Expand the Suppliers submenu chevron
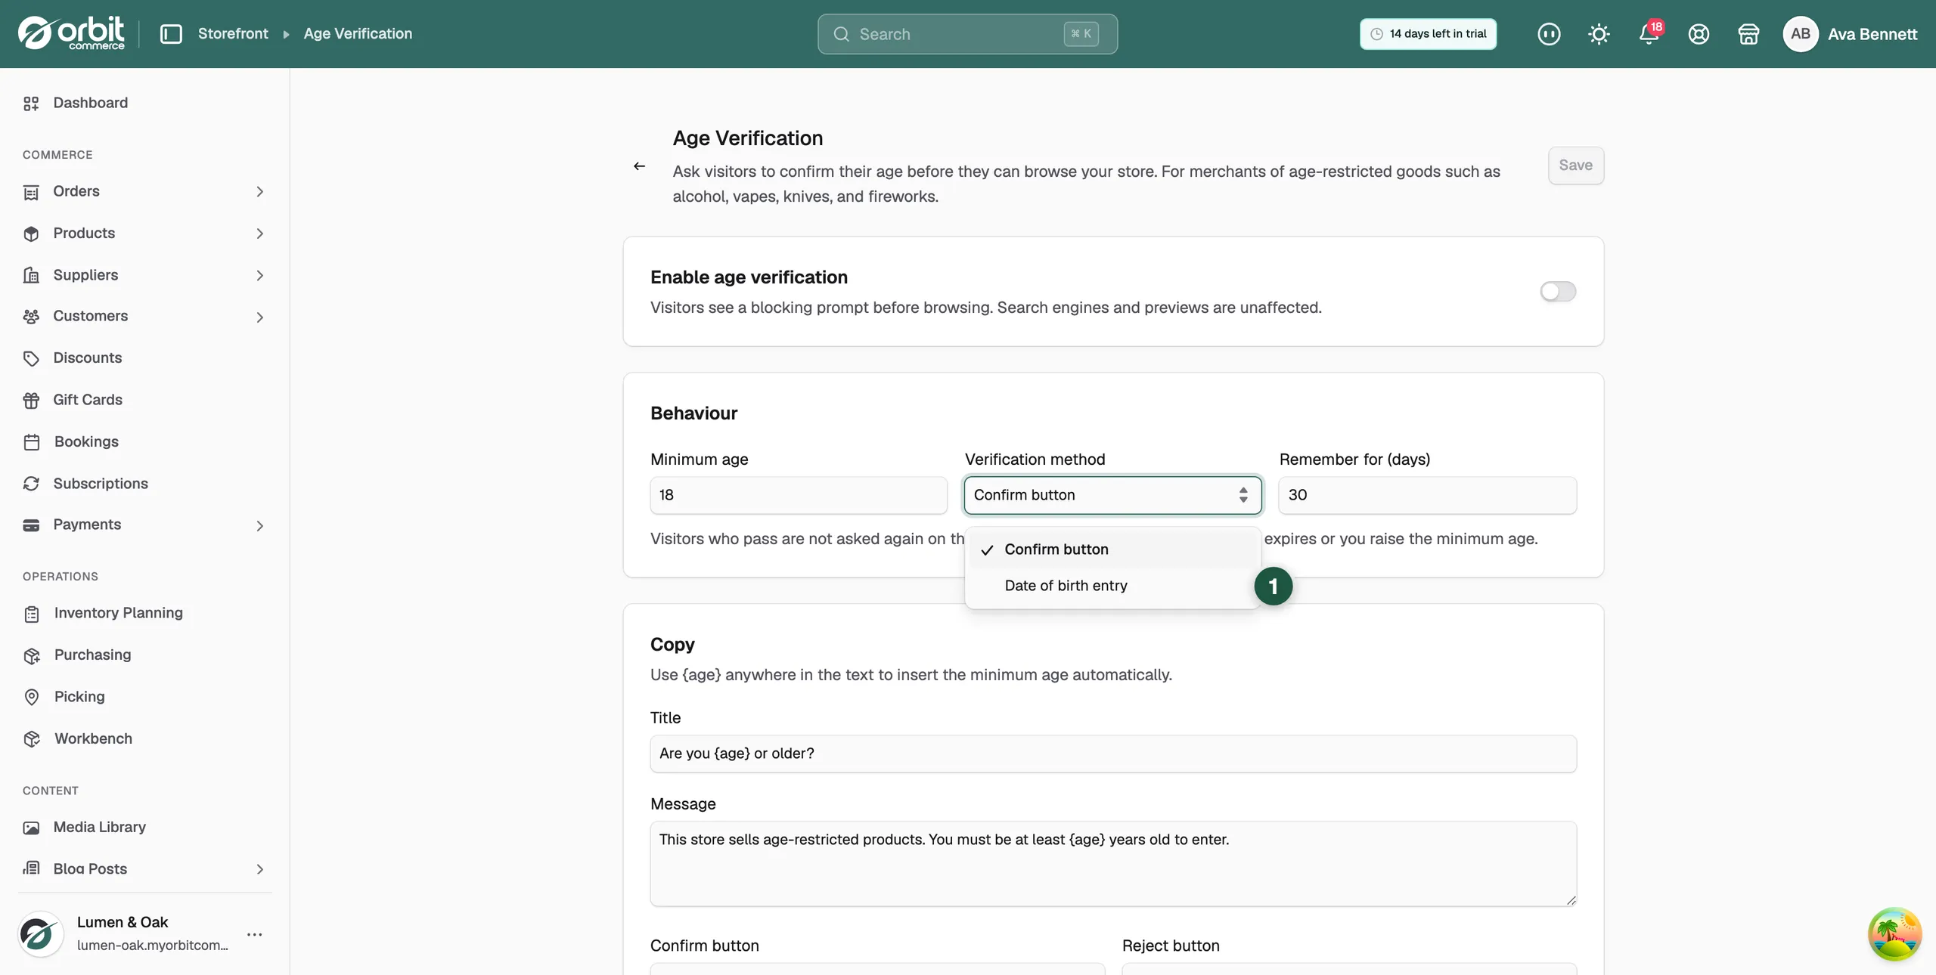 point(259,276)
